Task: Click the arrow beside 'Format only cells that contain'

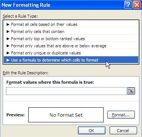Action: pos(8,32)
